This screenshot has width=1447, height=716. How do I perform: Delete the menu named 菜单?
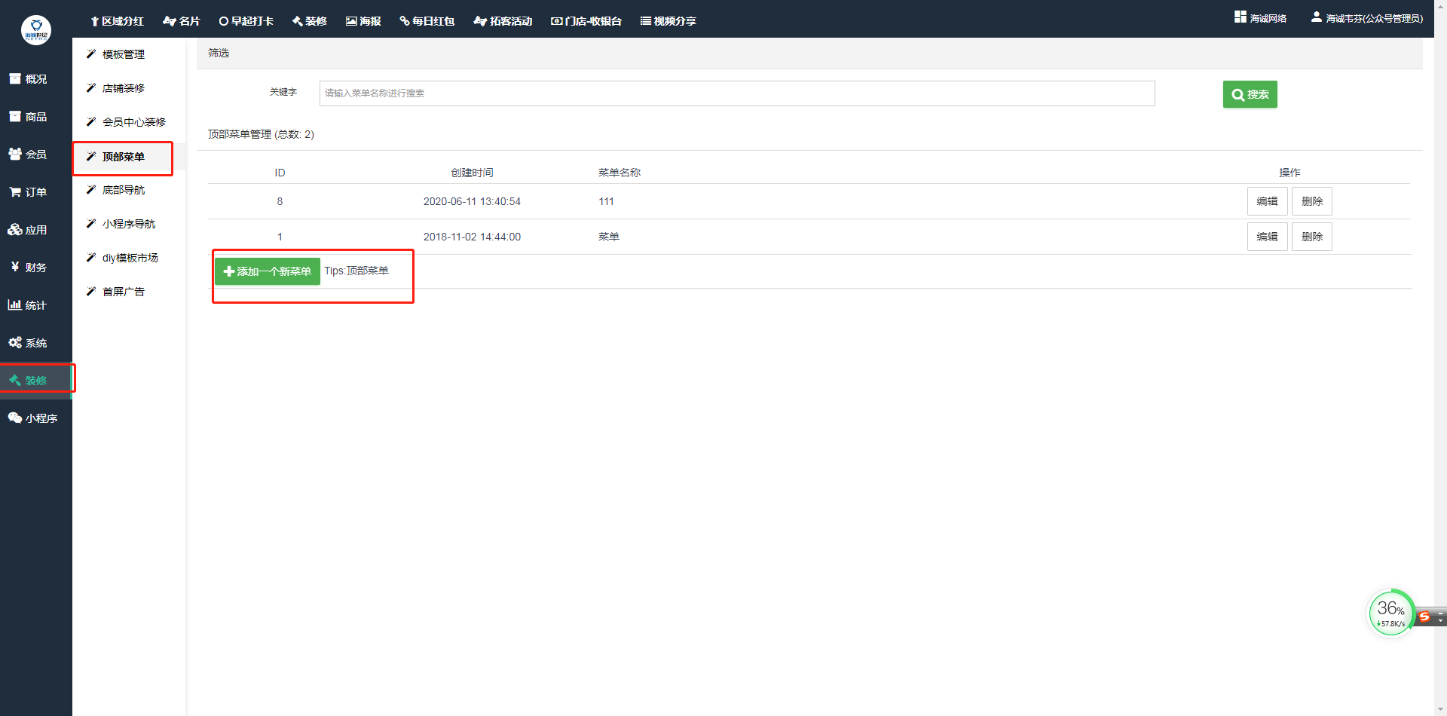[1312, 237]
